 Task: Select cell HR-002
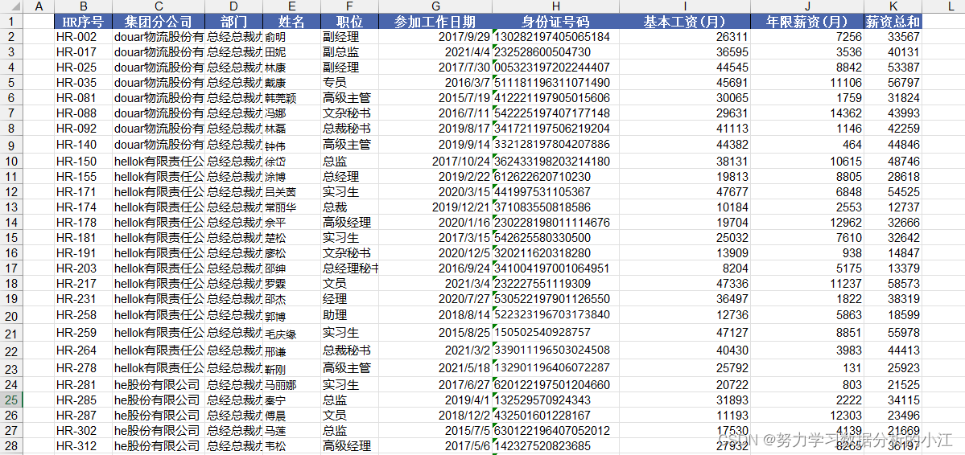coord(83,37)
